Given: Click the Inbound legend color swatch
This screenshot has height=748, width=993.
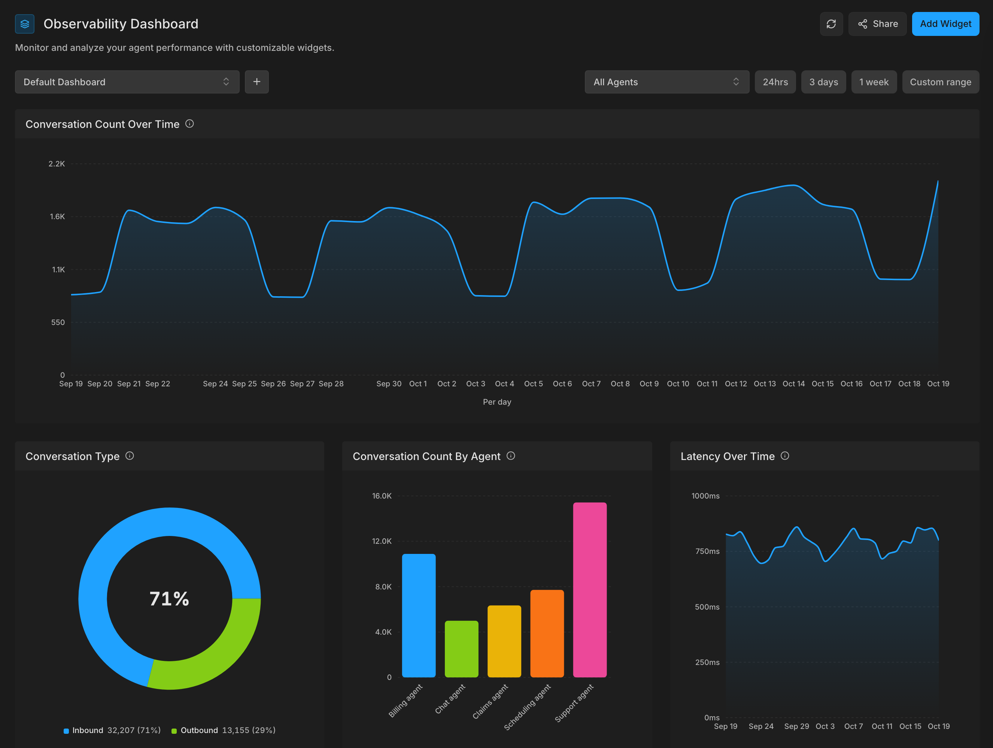Looking at the screenshot, I should click(66, 731).
